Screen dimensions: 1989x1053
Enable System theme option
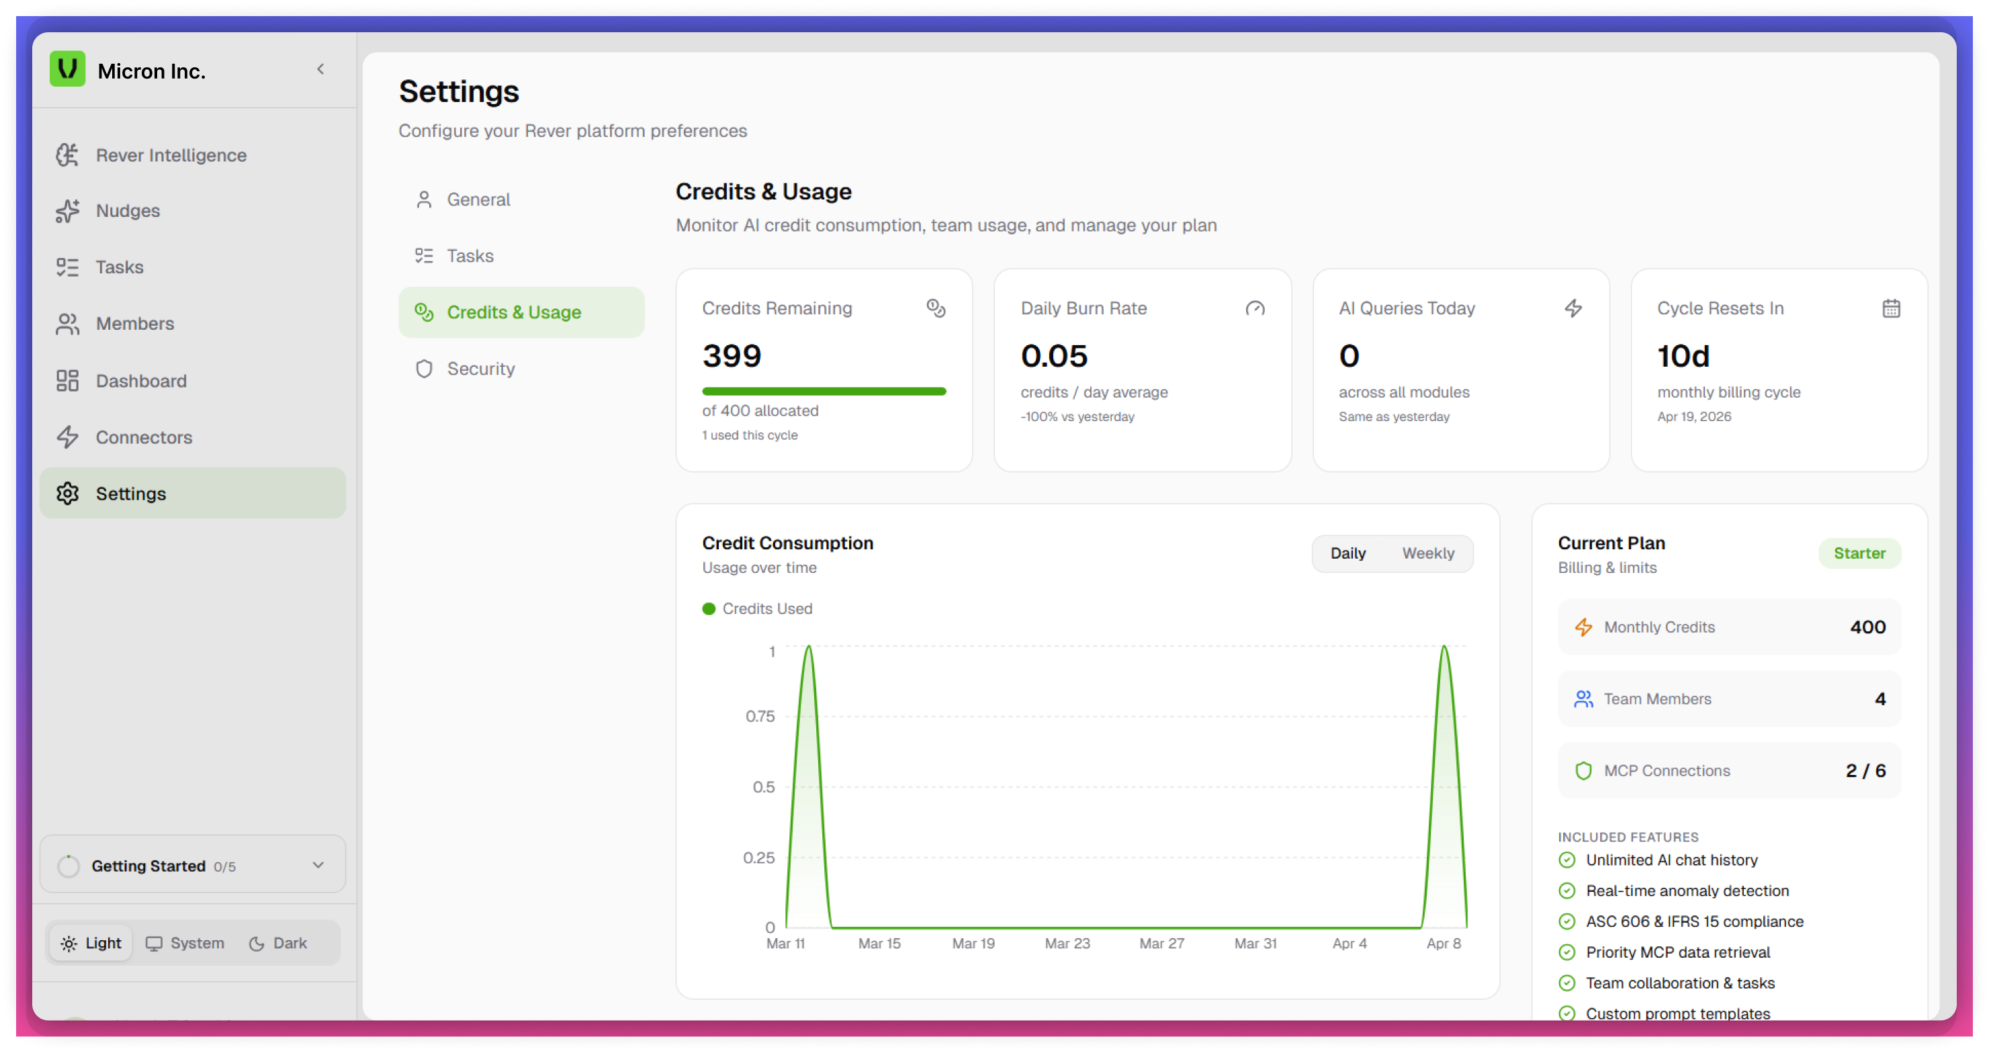pyautogui.click(x=185, y=943)
